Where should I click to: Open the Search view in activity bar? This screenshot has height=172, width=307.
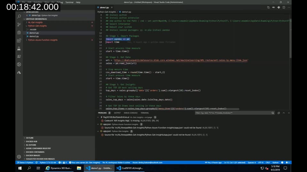pyautogui.click(x=19, y=17)
